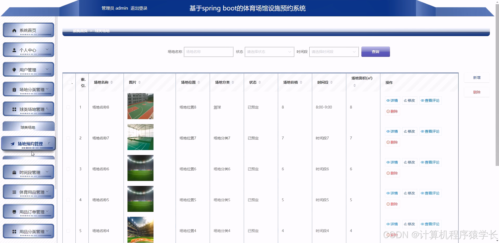This screenshot has height=243, width=499.
Task: Select the paper plane icon on 场地预约管理
Action: 12,144
